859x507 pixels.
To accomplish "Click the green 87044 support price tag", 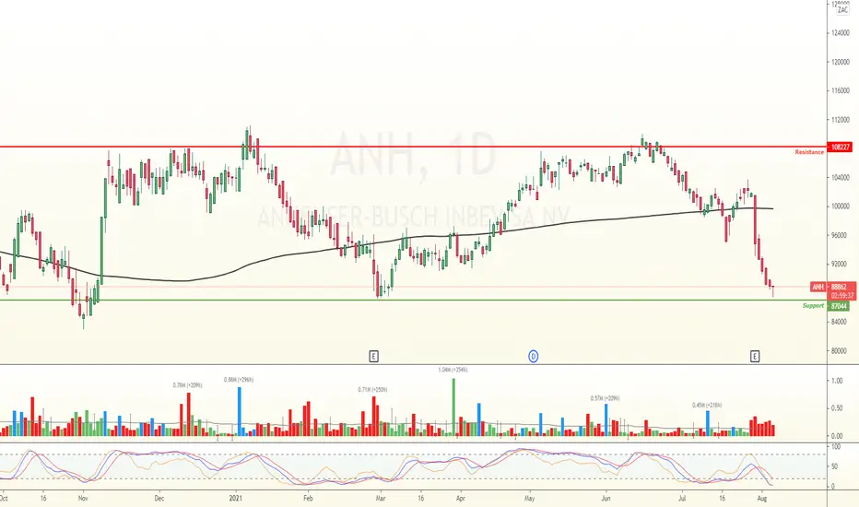I will click(x=839, y=306).
